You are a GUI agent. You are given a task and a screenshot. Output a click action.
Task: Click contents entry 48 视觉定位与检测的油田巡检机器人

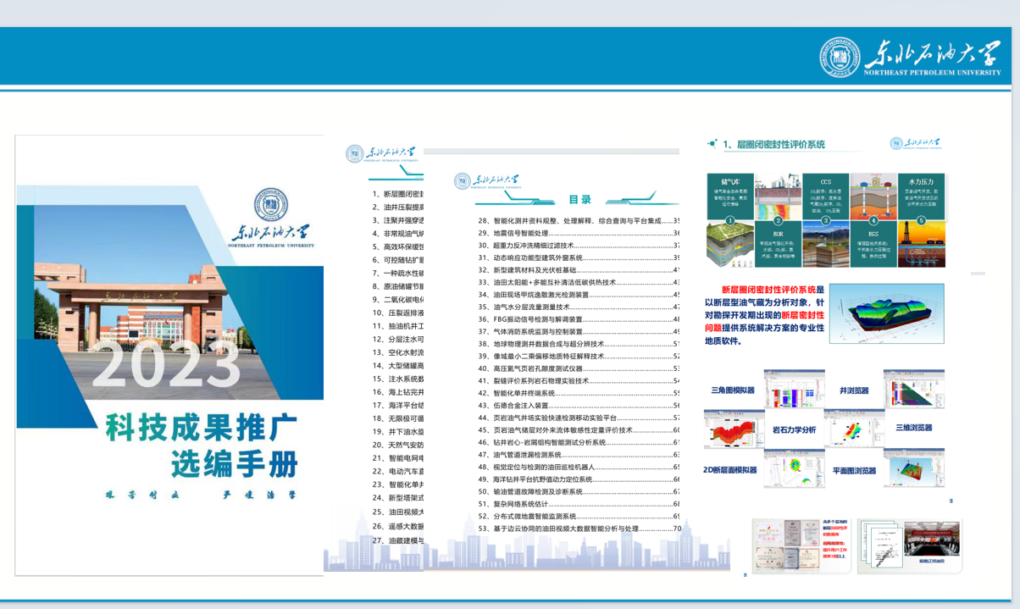point(579,467)
